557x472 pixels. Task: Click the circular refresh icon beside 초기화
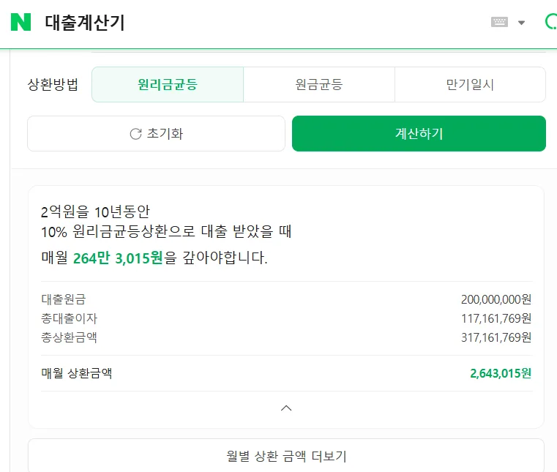click(x=135, y=134)
